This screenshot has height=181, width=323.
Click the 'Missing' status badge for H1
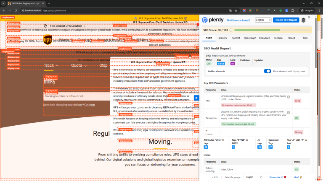(299, 132)
